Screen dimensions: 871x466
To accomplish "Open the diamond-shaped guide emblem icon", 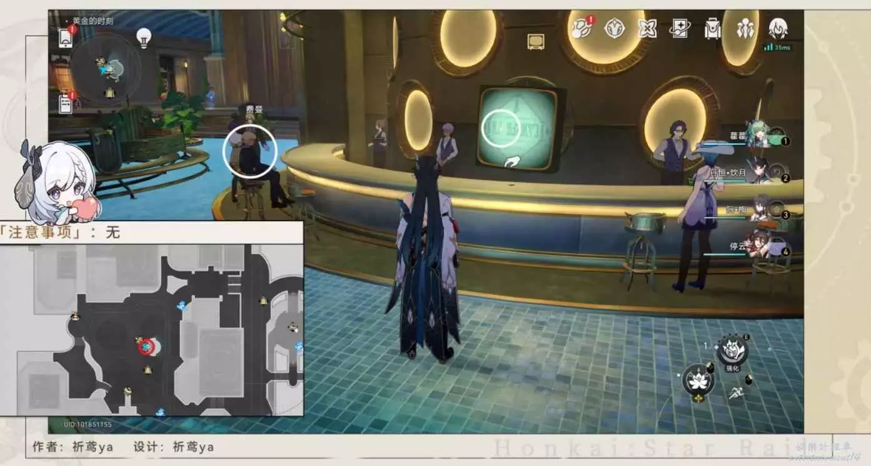I will [615, 28].
